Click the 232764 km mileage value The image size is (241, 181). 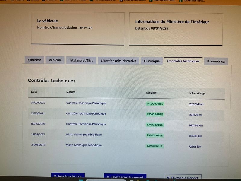coord(196,104)
